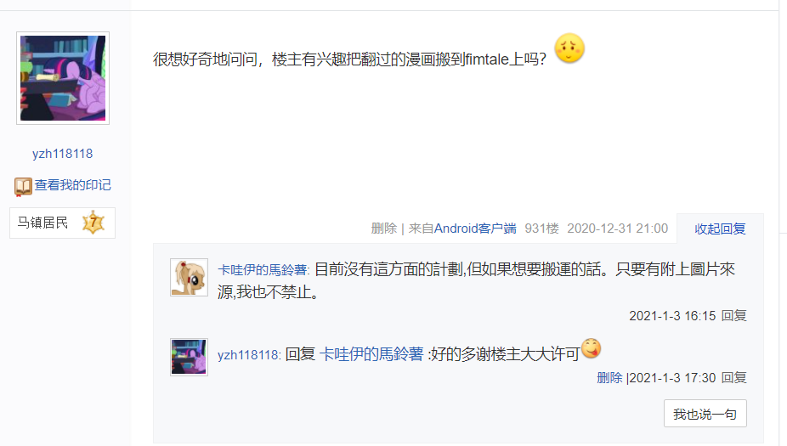Reply to the 2021-1-3 16:15 comment
Viewport: 787px width, 446px height.
point(733,315)
